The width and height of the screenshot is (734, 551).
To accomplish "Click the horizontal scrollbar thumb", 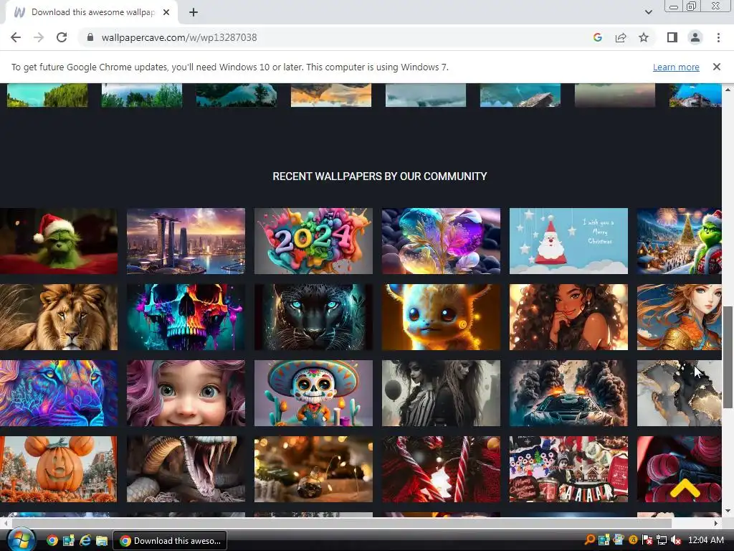I will point(342,523).
